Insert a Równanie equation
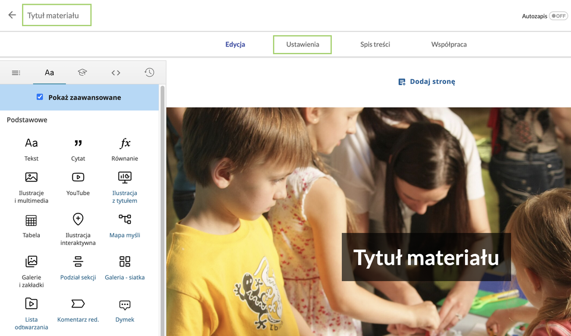This screenshot has width=571, height=336. pos(125,149)
